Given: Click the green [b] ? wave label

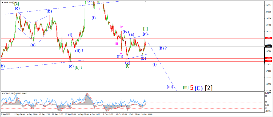Looking at the screenshot, I should click(x=79, y=67).
